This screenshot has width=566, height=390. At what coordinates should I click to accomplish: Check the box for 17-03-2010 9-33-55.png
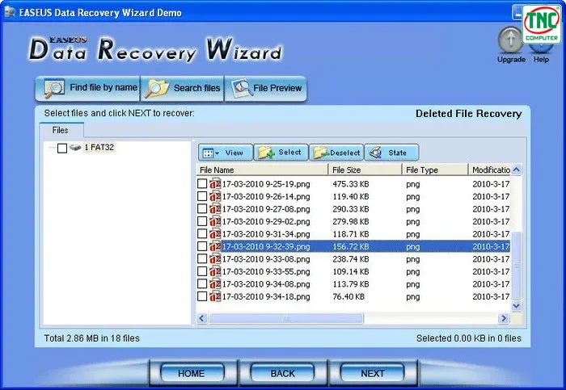202,271
